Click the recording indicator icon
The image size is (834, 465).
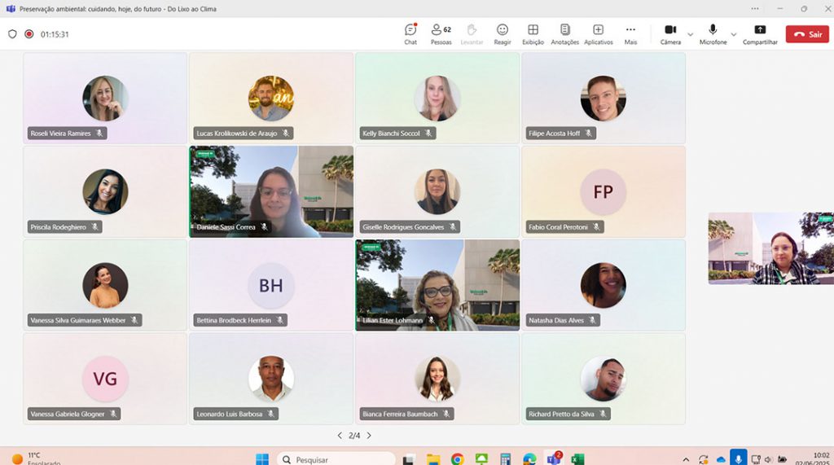tap(29, 34)
